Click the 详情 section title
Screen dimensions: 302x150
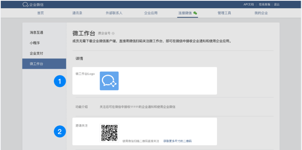79,59
